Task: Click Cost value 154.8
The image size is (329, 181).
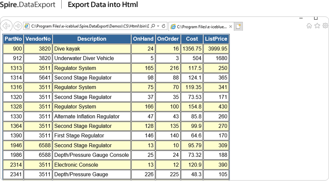Action: [192, 107]
